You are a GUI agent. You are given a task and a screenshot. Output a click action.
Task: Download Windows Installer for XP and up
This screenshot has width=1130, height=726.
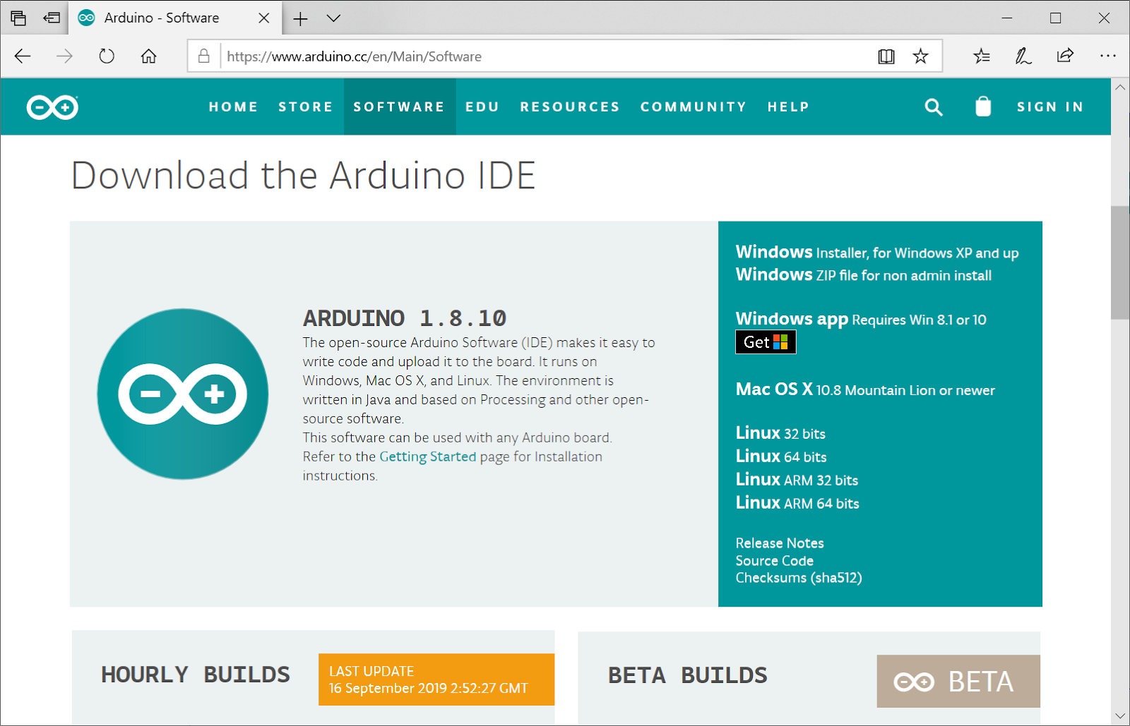[x=877, y=253]
